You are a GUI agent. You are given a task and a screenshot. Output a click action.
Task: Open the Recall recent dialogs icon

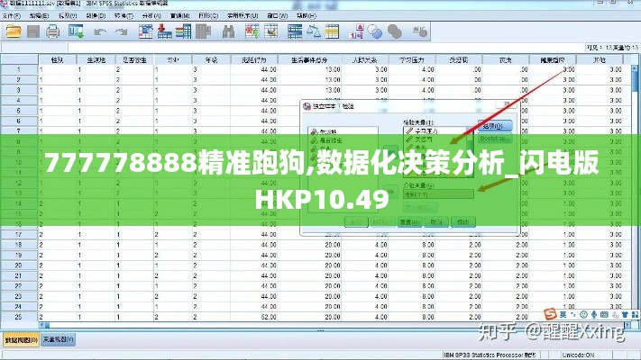pyautogui.click(x=76, y=31)
